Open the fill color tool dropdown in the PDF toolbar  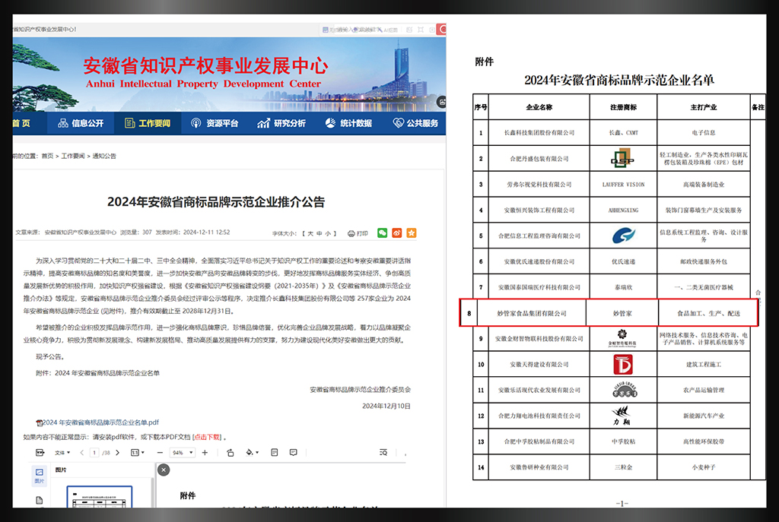(252, 453)
